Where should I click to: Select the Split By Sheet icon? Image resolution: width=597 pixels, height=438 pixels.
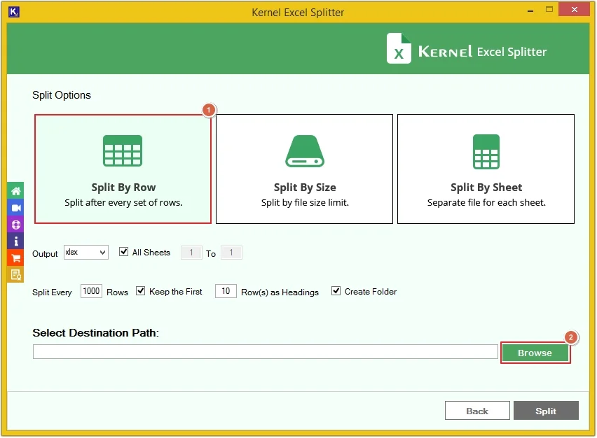(486, 152)
